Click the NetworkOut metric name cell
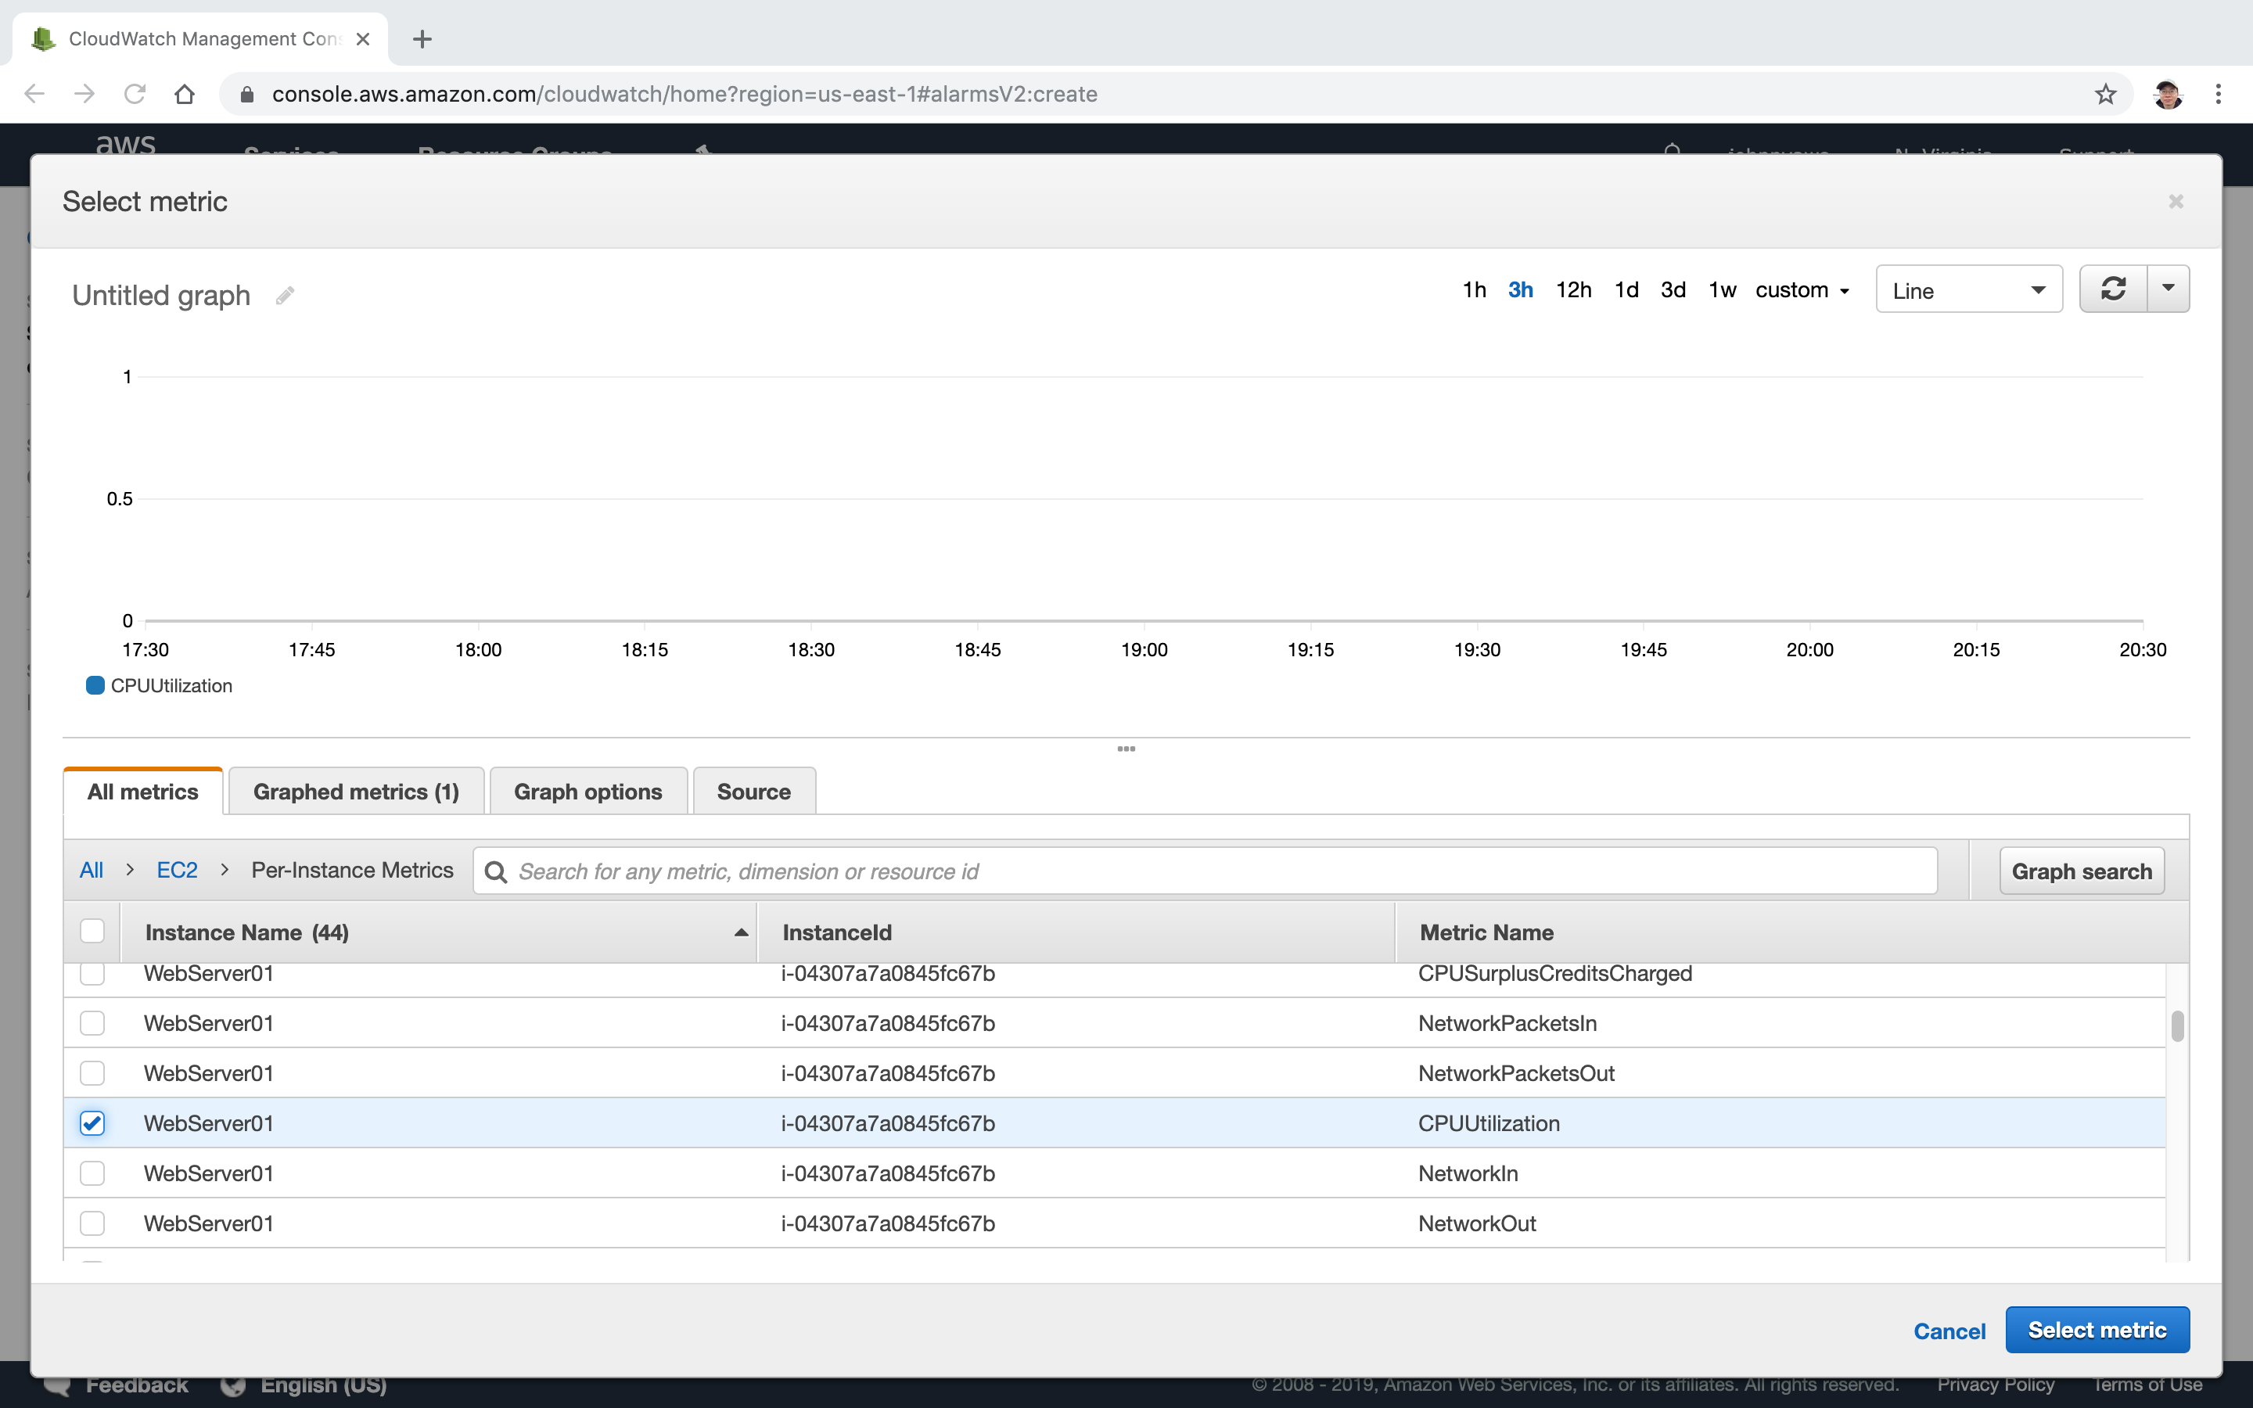This screenshot has height=1408, width=2253. 1476,1223
